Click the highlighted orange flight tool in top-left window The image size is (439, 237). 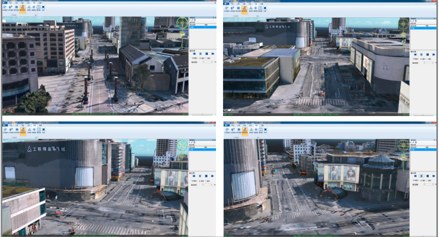click(23, 9)
